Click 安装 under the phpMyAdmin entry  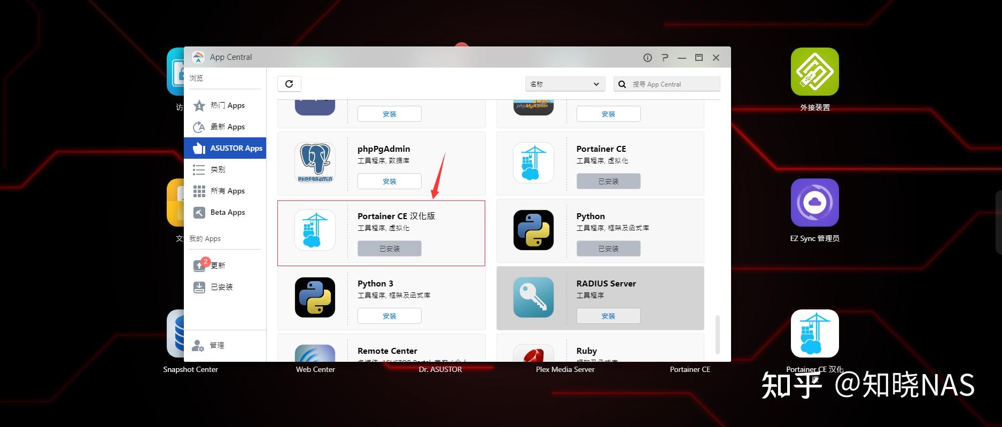coord(608,114)
